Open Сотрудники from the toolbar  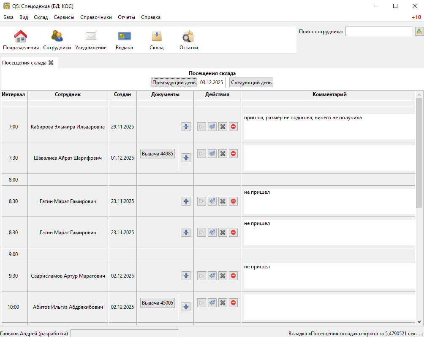pyautogui.click(x=57, y=37)
